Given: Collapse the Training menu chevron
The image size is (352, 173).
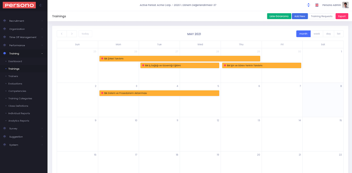Looking at the screenshot, I should (42, 53).
